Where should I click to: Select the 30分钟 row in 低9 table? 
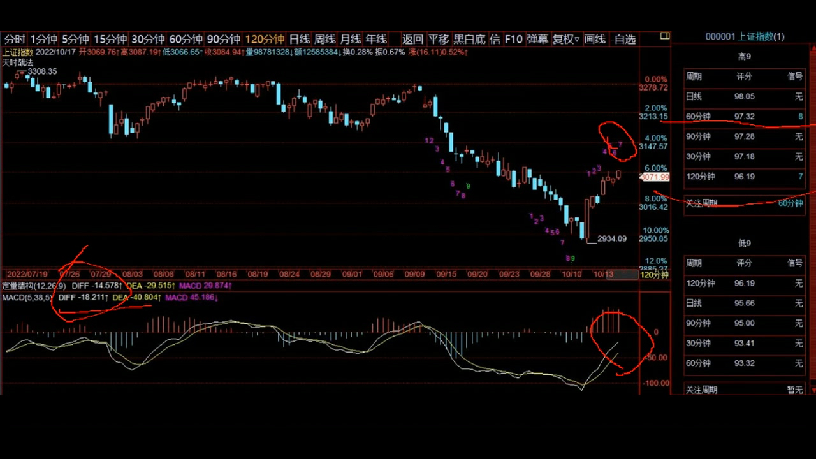[x=744, y=344]
